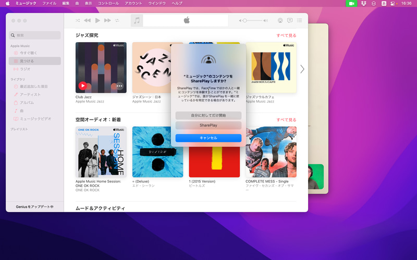This screenshot has width=417, height=260.
Task: Select ラジオ in the sidebar
Action: tap(35, 69)
